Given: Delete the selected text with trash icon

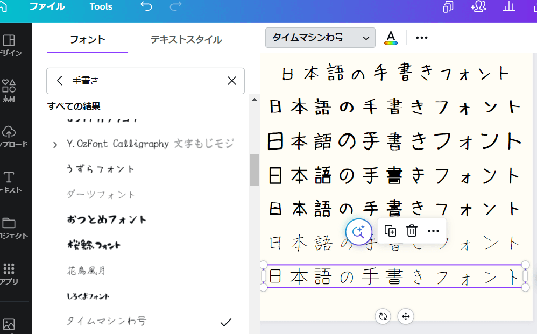Looking at the screenshot, I should (x=412, y=231).
